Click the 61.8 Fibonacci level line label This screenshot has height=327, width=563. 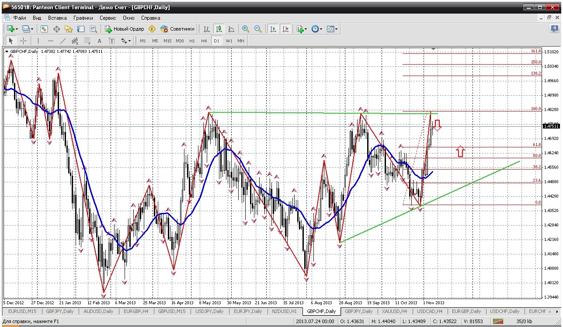click(x=536, y=145)
